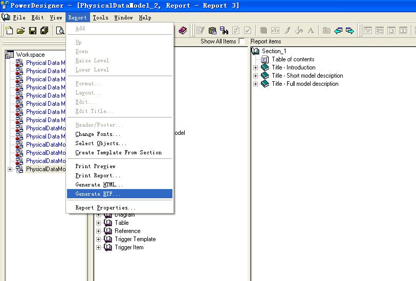416x281 pixels.
Task: Click the Section_1 book icon
Action: [255, 51]
